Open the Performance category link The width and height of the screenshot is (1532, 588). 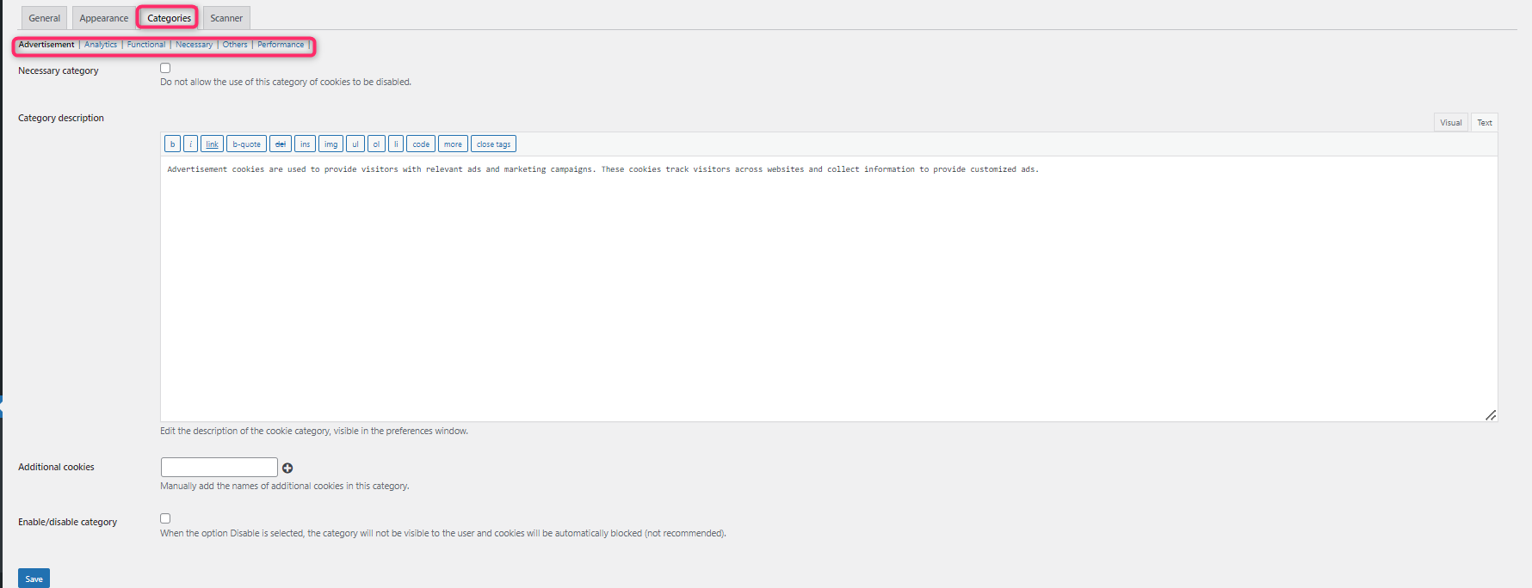281,45
